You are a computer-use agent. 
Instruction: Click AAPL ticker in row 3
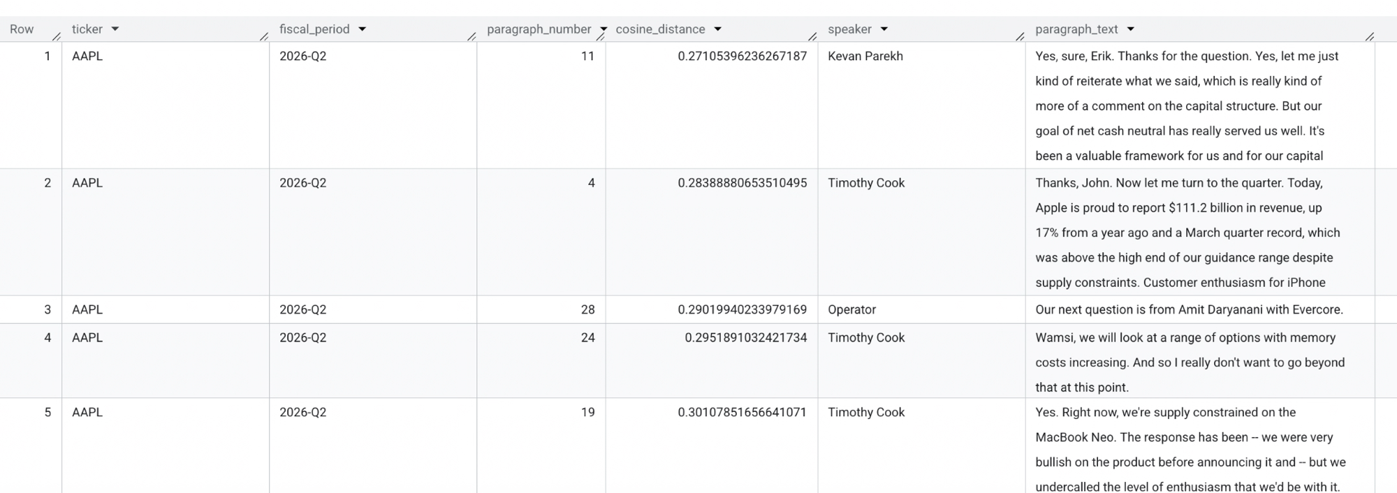87,309
